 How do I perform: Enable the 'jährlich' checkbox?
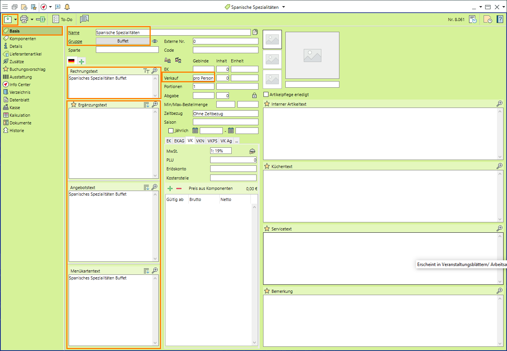(171, 131)
